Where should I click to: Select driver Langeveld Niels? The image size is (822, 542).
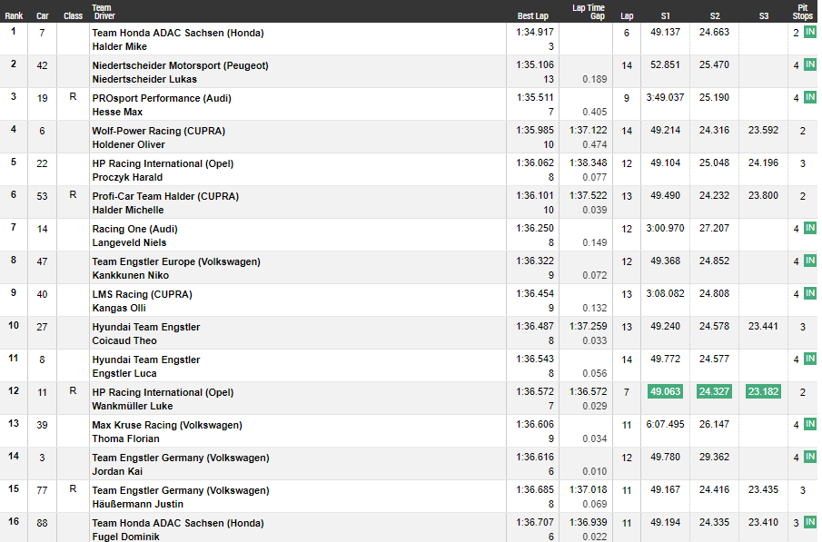click(x=130, y=242)
